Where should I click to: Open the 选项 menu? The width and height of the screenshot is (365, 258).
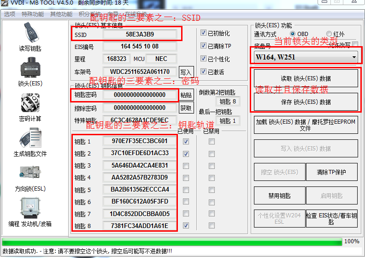point(10,14)
